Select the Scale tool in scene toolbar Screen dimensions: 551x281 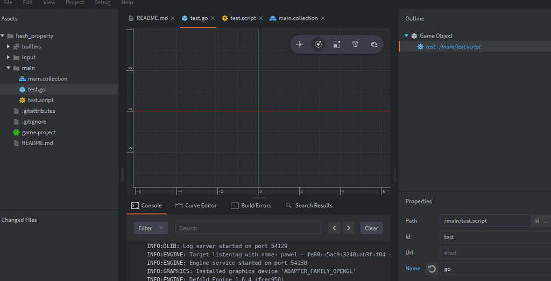337,45
